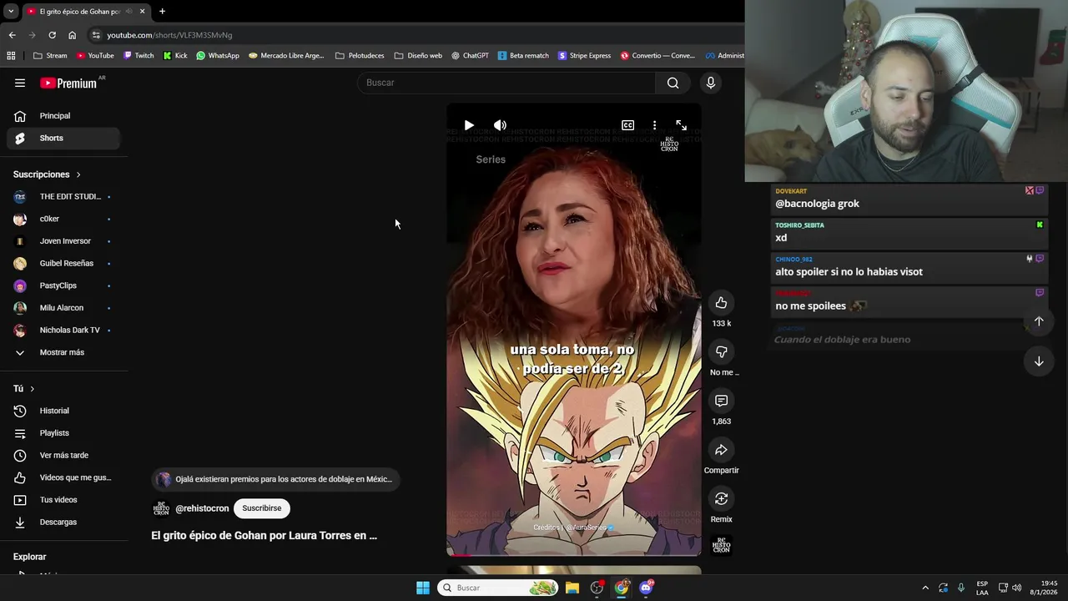Open Playlists from the sidebar
Image resolution: width=1068 pixels, height=601 pixels.
point(63,433)
